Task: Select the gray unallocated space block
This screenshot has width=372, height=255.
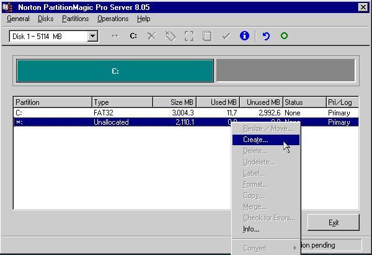Action: [286, 70]
